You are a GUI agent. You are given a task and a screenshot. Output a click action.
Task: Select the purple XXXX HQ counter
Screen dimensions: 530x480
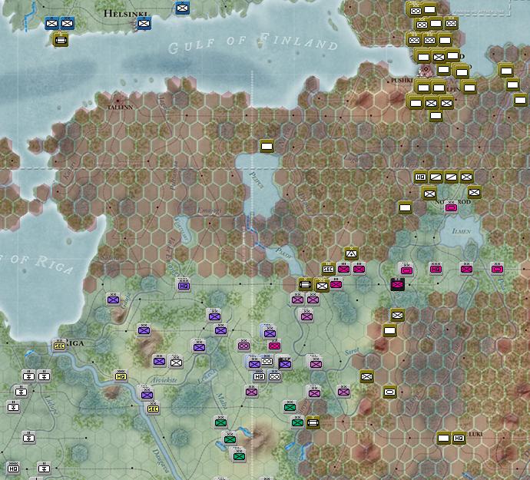coord(184,286)
